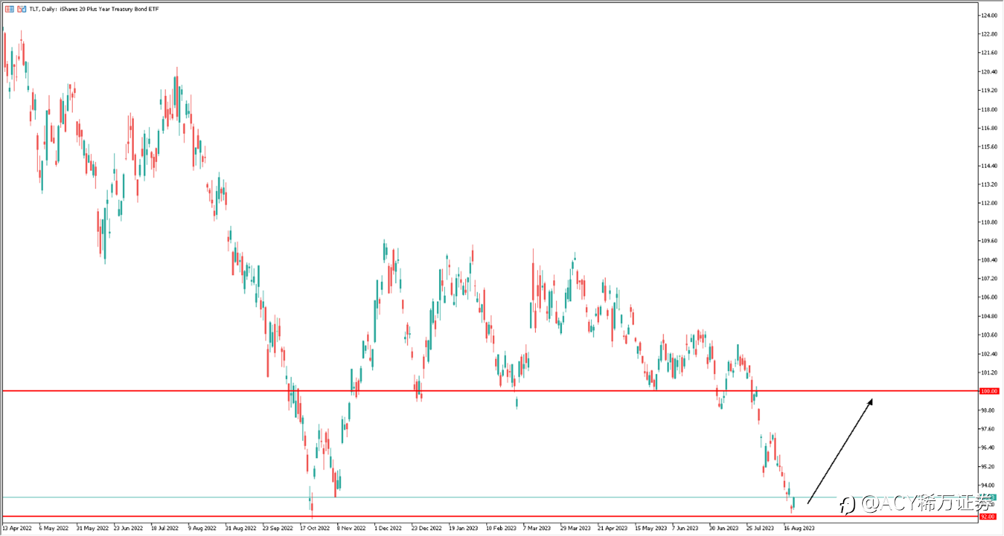Click the '17 Oct 2022' date axis label
The width and height of the screenshot is (1004, 536).
[x=315, y=529]
